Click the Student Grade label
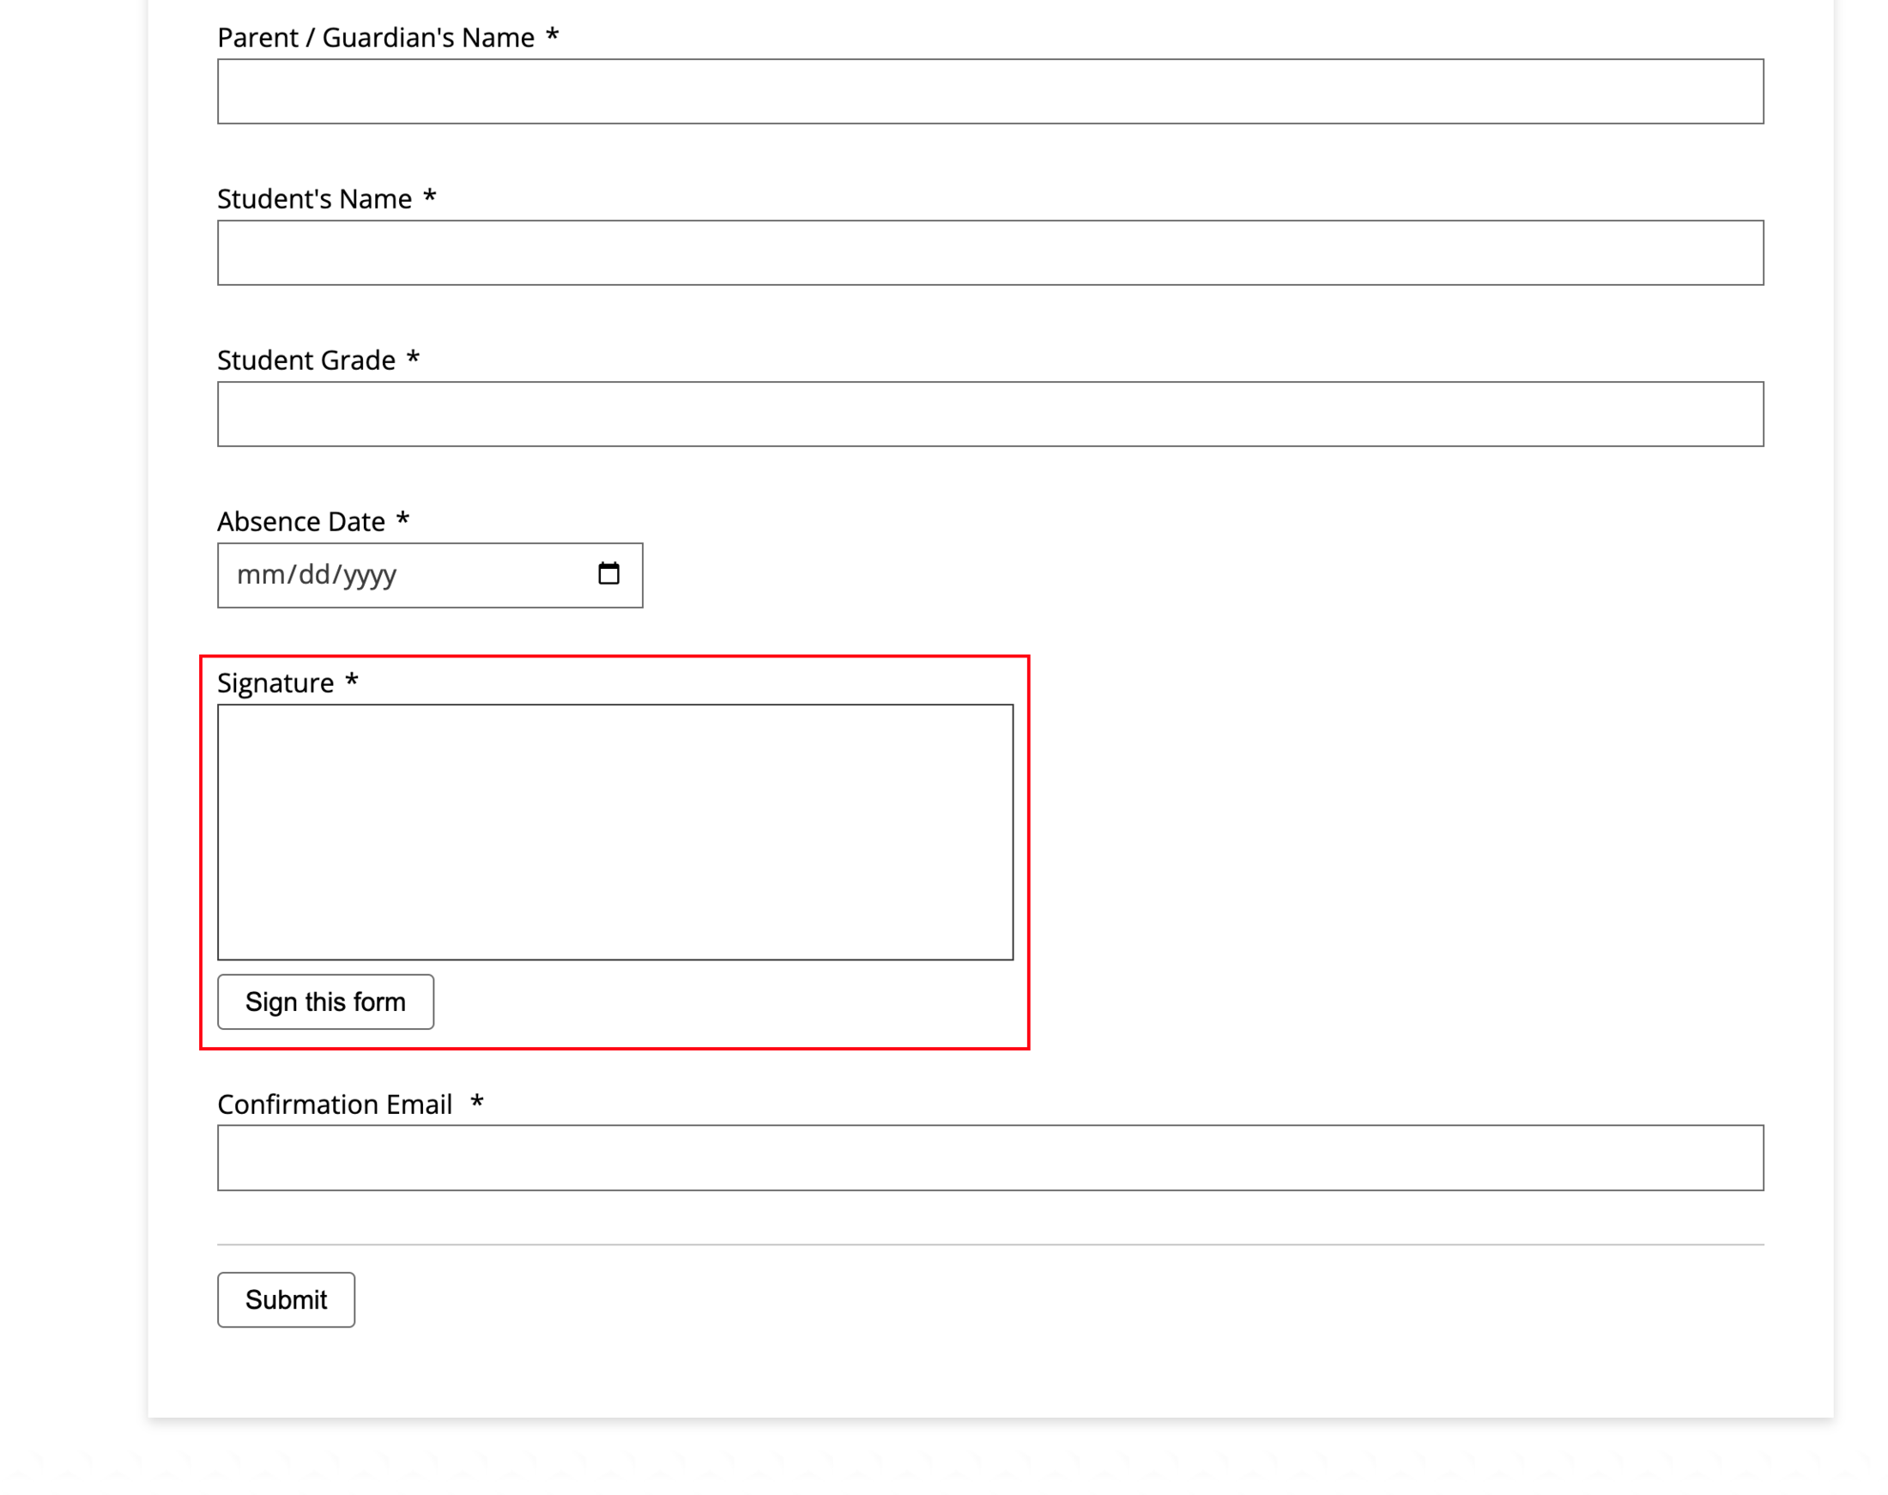Image resolution: width=1888 pixels, height=1495 pixels. click(306, 359)
